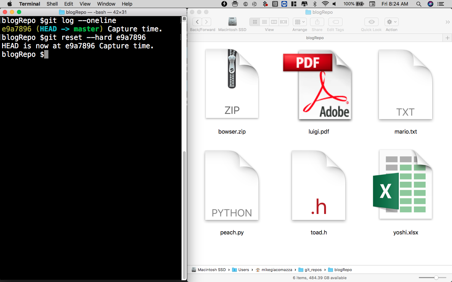Open the Arrange dropdown in Finder toolbar
This screenshot has width=452, height=282.
[300, 22]
